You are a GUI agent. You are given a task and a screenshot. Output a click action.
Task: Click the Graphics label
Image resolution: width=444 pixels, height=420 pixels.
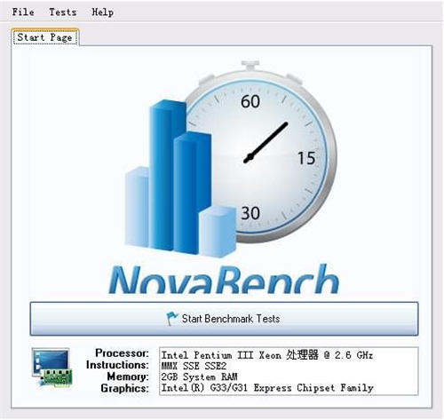124,388
